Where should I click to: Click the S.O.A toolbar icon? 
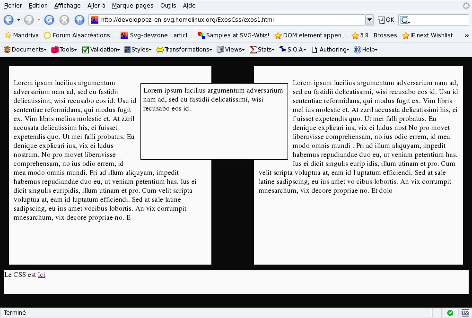(x=283, y=49)
